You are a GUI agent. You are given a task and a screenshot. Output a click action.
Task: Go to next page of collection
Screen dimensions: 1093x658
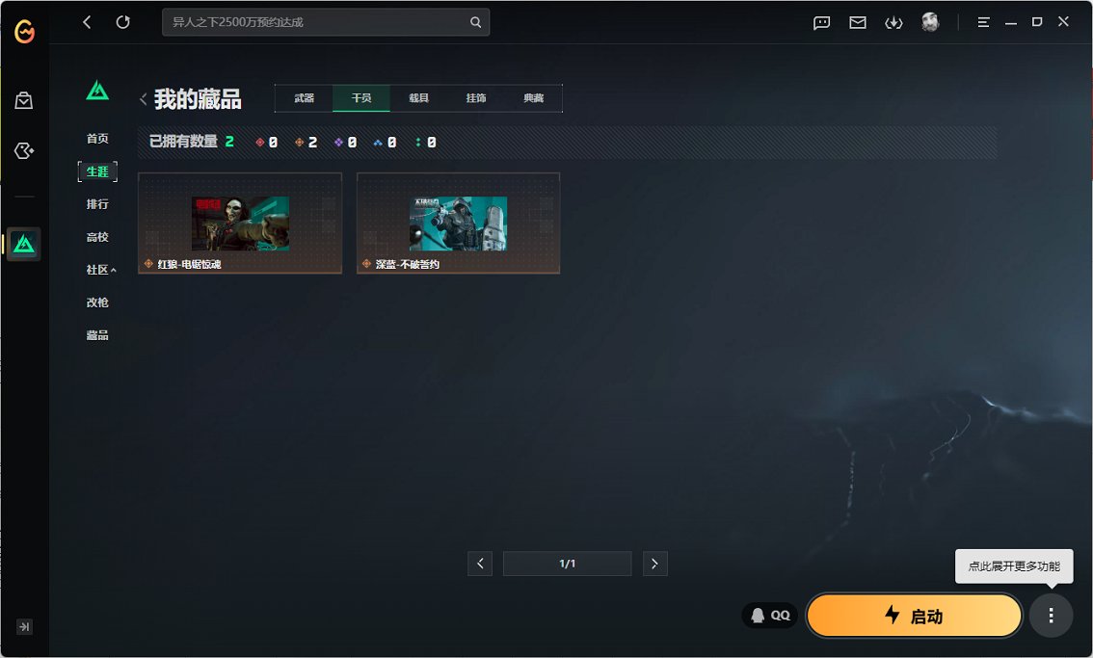point(654,564)
